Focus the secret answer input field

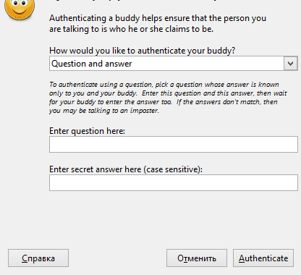[174, 183]
